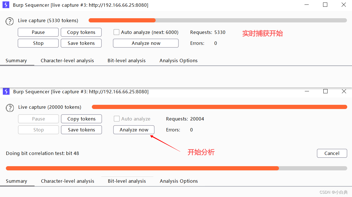The width and height of the screenshot is (352, 197).
Task: Click the 'Requests: 5330' text
Action: pyautogui.click(x=208, y=32)
